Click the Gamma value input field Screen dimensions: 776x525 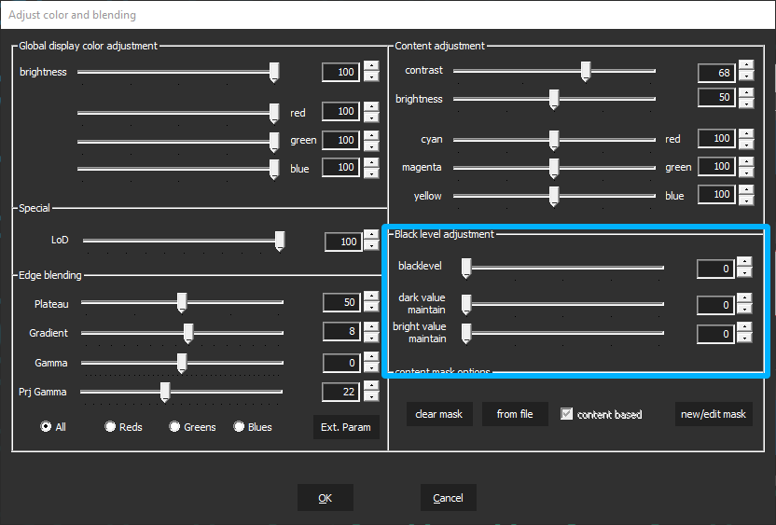[340, 363]
